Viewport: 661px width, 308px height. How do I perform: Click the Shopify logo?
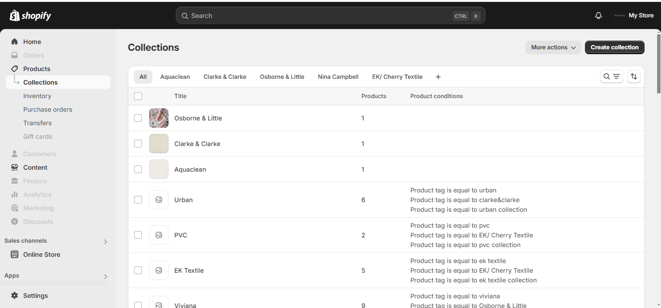(31, 15)
